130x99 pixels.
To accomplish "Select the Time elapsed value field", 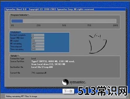I will click(38, 46).
